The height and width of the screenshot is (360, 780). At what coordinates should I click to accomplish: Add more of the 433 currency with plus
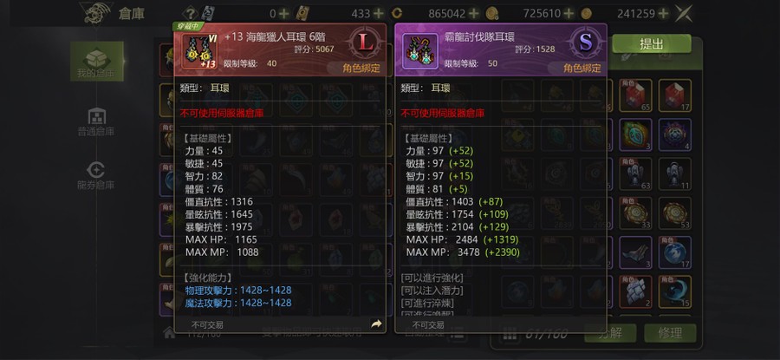click(379, 13)
